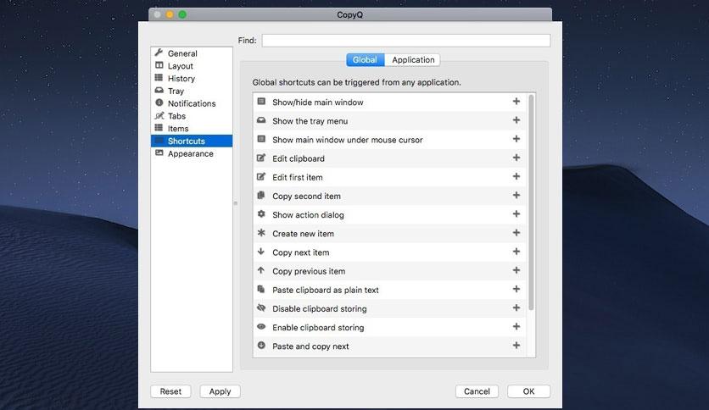Open the Tabs section icon

(x=159, y=115)
